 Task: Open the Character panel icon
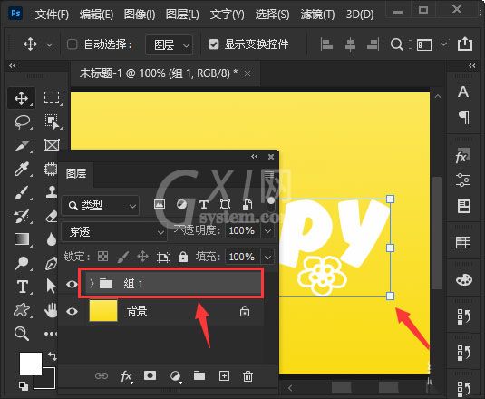[464, 92]
